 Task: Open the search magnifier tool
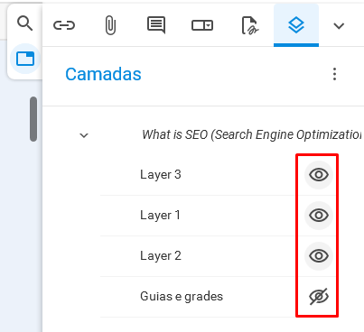24,23
